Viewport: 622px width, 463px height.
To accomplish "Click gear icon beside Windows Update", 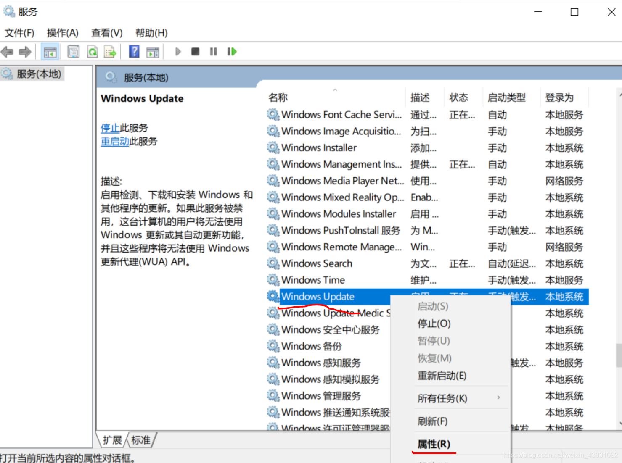I will 273,297.
